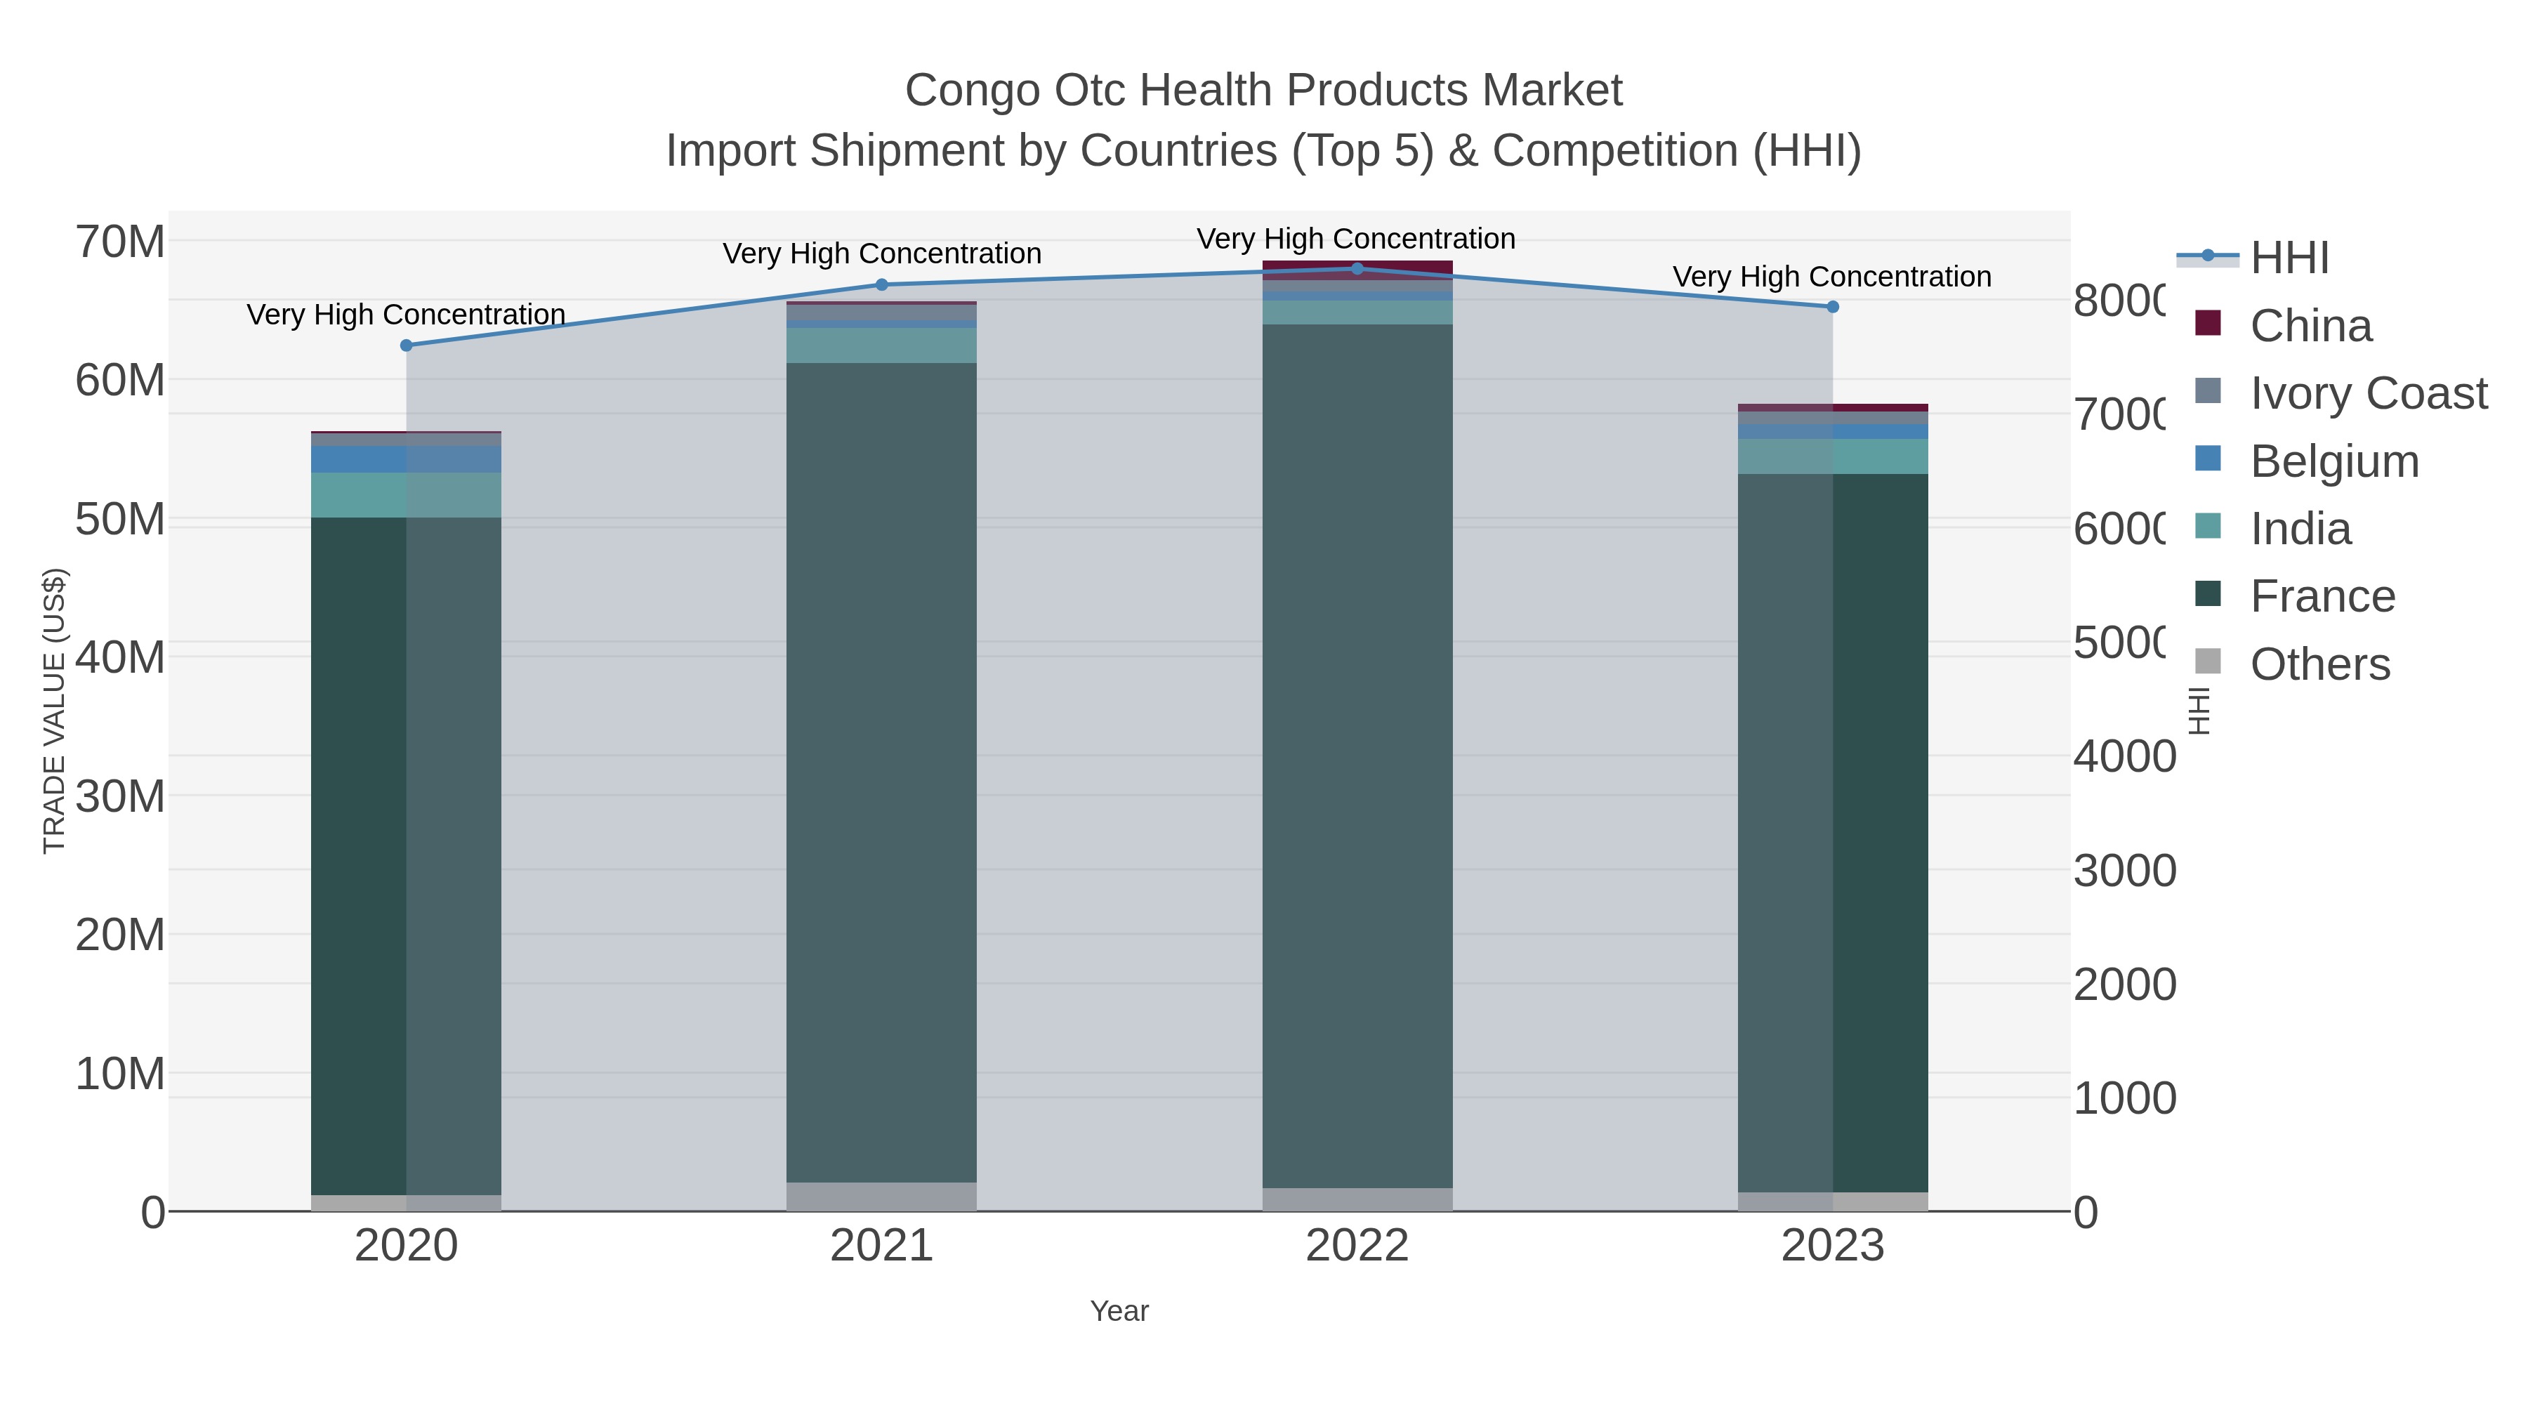The image size is (2528, 1422).
Task: Click the HHI line marker for 2021
Action: (x=881, y=284)
